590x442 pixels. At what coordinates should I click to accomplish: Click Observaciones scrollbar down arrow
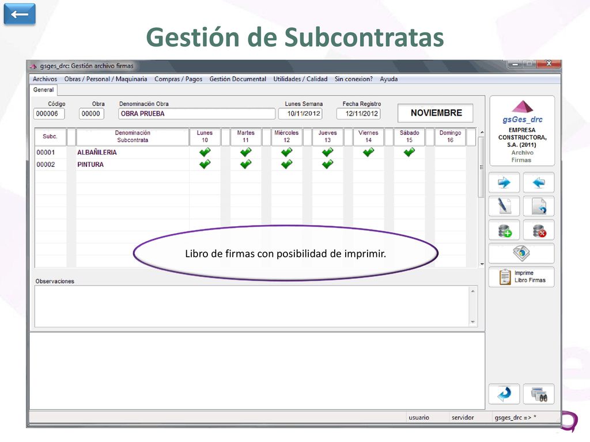click(473, 322)
